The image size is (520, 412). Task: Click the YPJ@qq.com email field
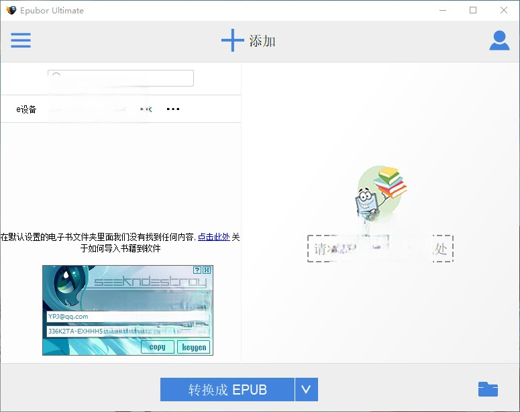pos(128,317)
